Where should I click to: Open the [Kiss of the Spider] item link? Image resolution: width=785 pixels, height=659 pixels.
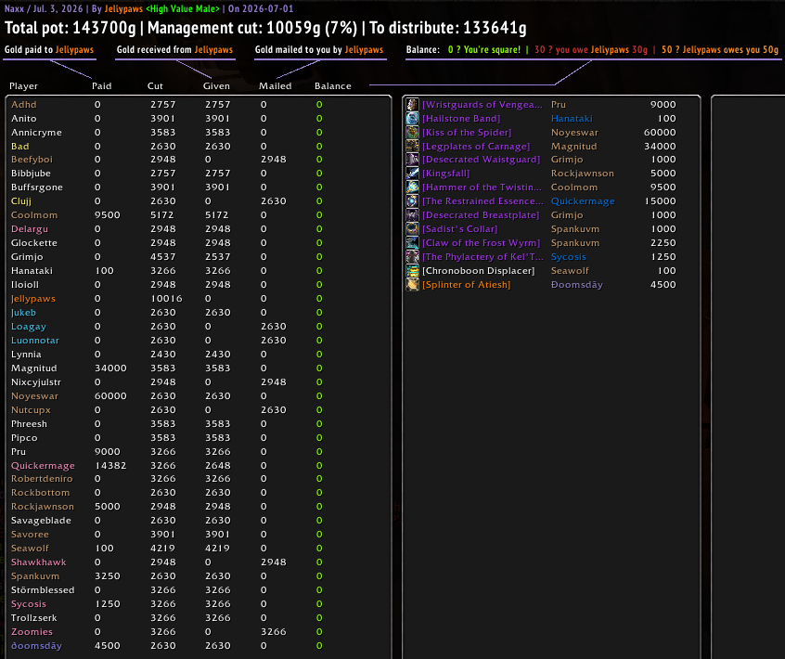[467, 133]
